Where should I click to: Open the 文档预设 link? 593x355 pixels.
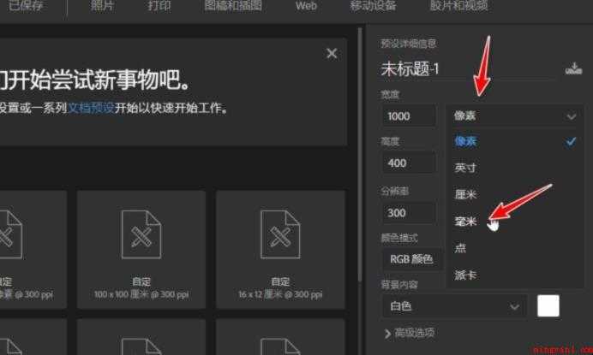click(x=91, y=108)
